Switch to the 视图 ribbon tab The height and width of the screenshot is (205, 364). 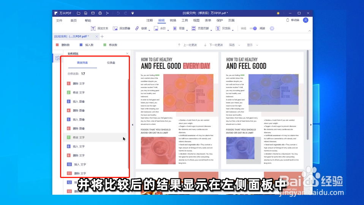pyautogui.click(x=196, y=21)
